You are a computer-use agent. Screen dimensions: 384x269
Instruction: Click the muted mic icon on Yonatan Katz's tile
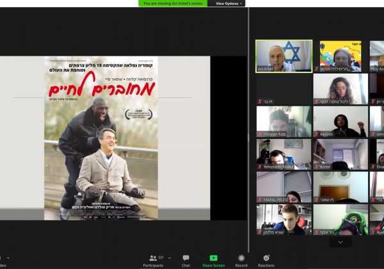point(260,134)
